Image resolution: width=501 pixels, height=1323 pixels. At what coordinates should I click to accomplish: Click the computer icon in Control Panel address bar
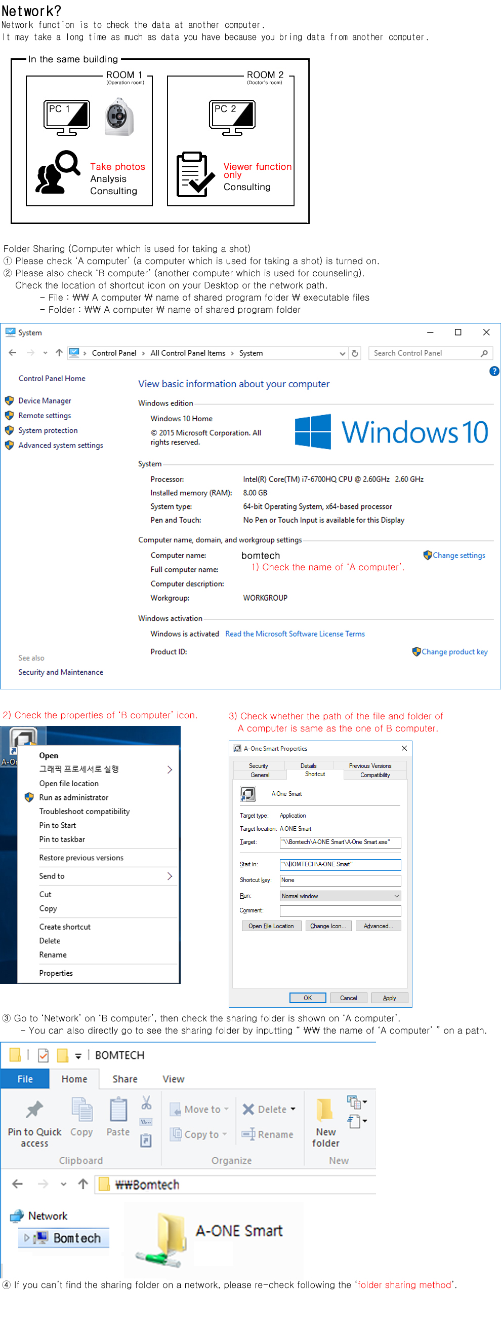coord(74,353)
